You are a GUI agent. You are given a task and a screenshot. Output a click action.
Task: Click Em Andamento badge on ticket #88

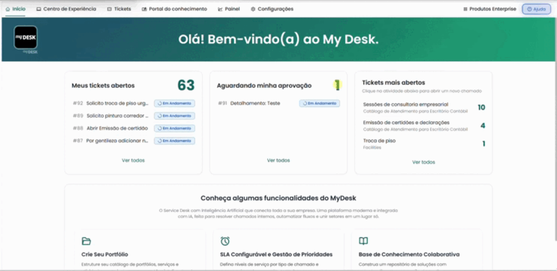click(175, 128)
